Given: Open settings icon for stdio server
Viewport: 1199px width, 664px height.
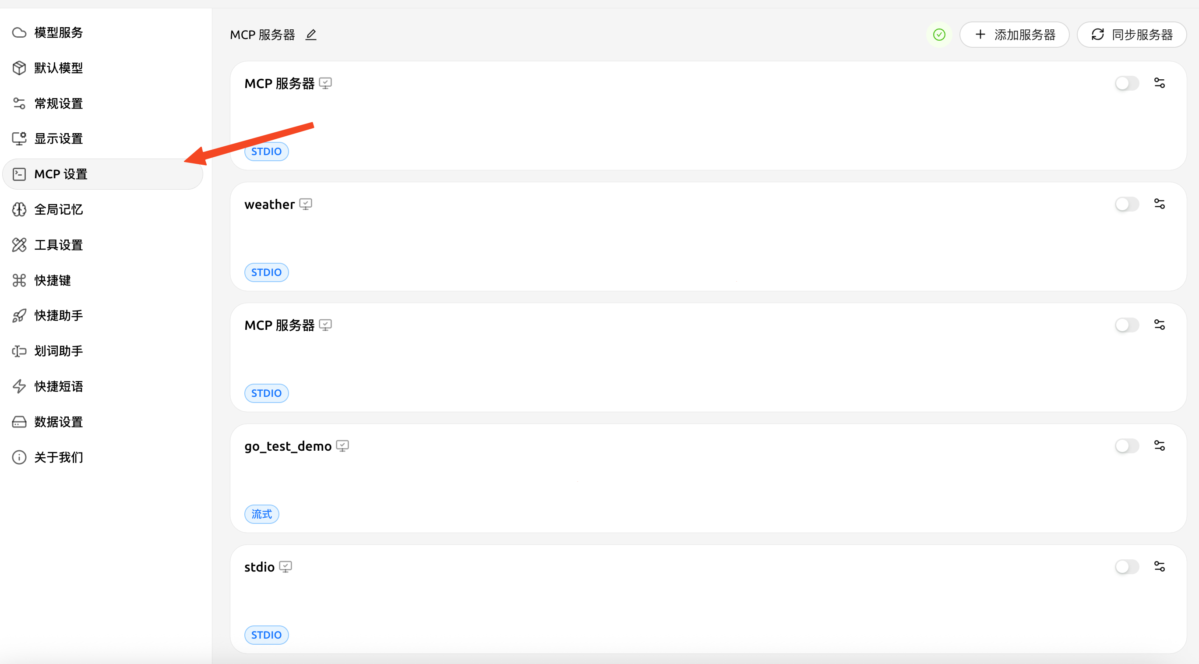Looking at the screenshot, I should coord(1159,567).
